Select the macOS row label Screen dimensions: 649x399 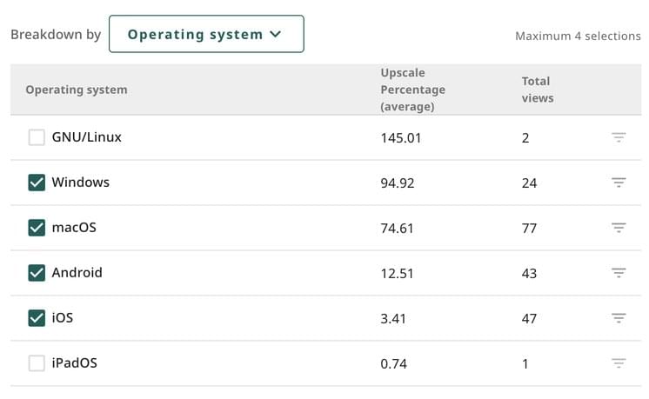(x=74, y=228)
